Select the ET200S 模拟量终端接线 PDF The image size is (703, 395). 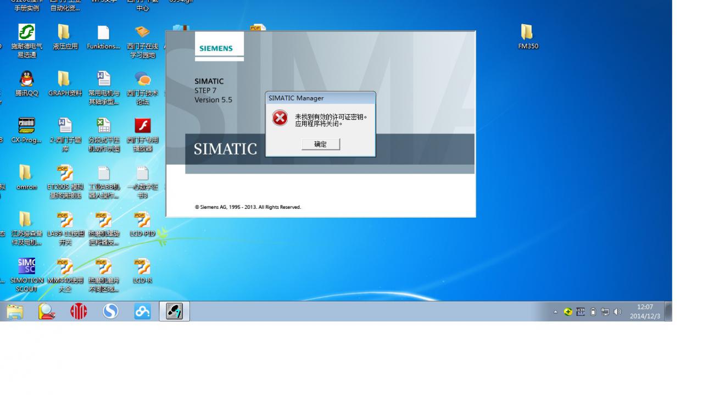tap(65, 182)
